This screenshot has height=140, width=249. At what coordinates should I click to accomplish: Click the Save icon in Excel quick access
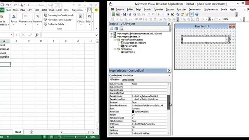click(x=2, y=5)
